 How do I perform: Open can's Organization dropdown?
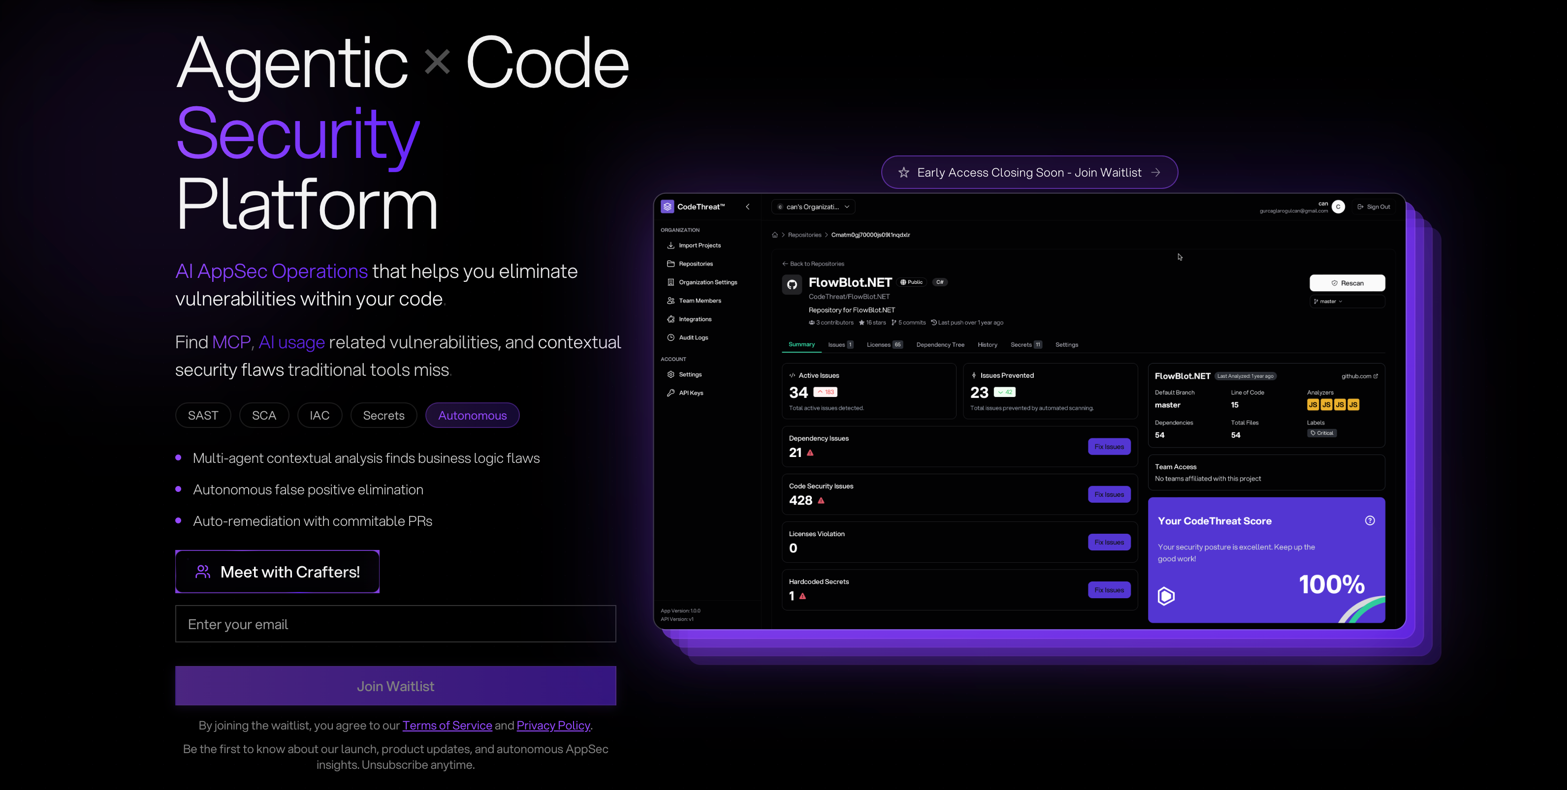click(x=813, y=207)
